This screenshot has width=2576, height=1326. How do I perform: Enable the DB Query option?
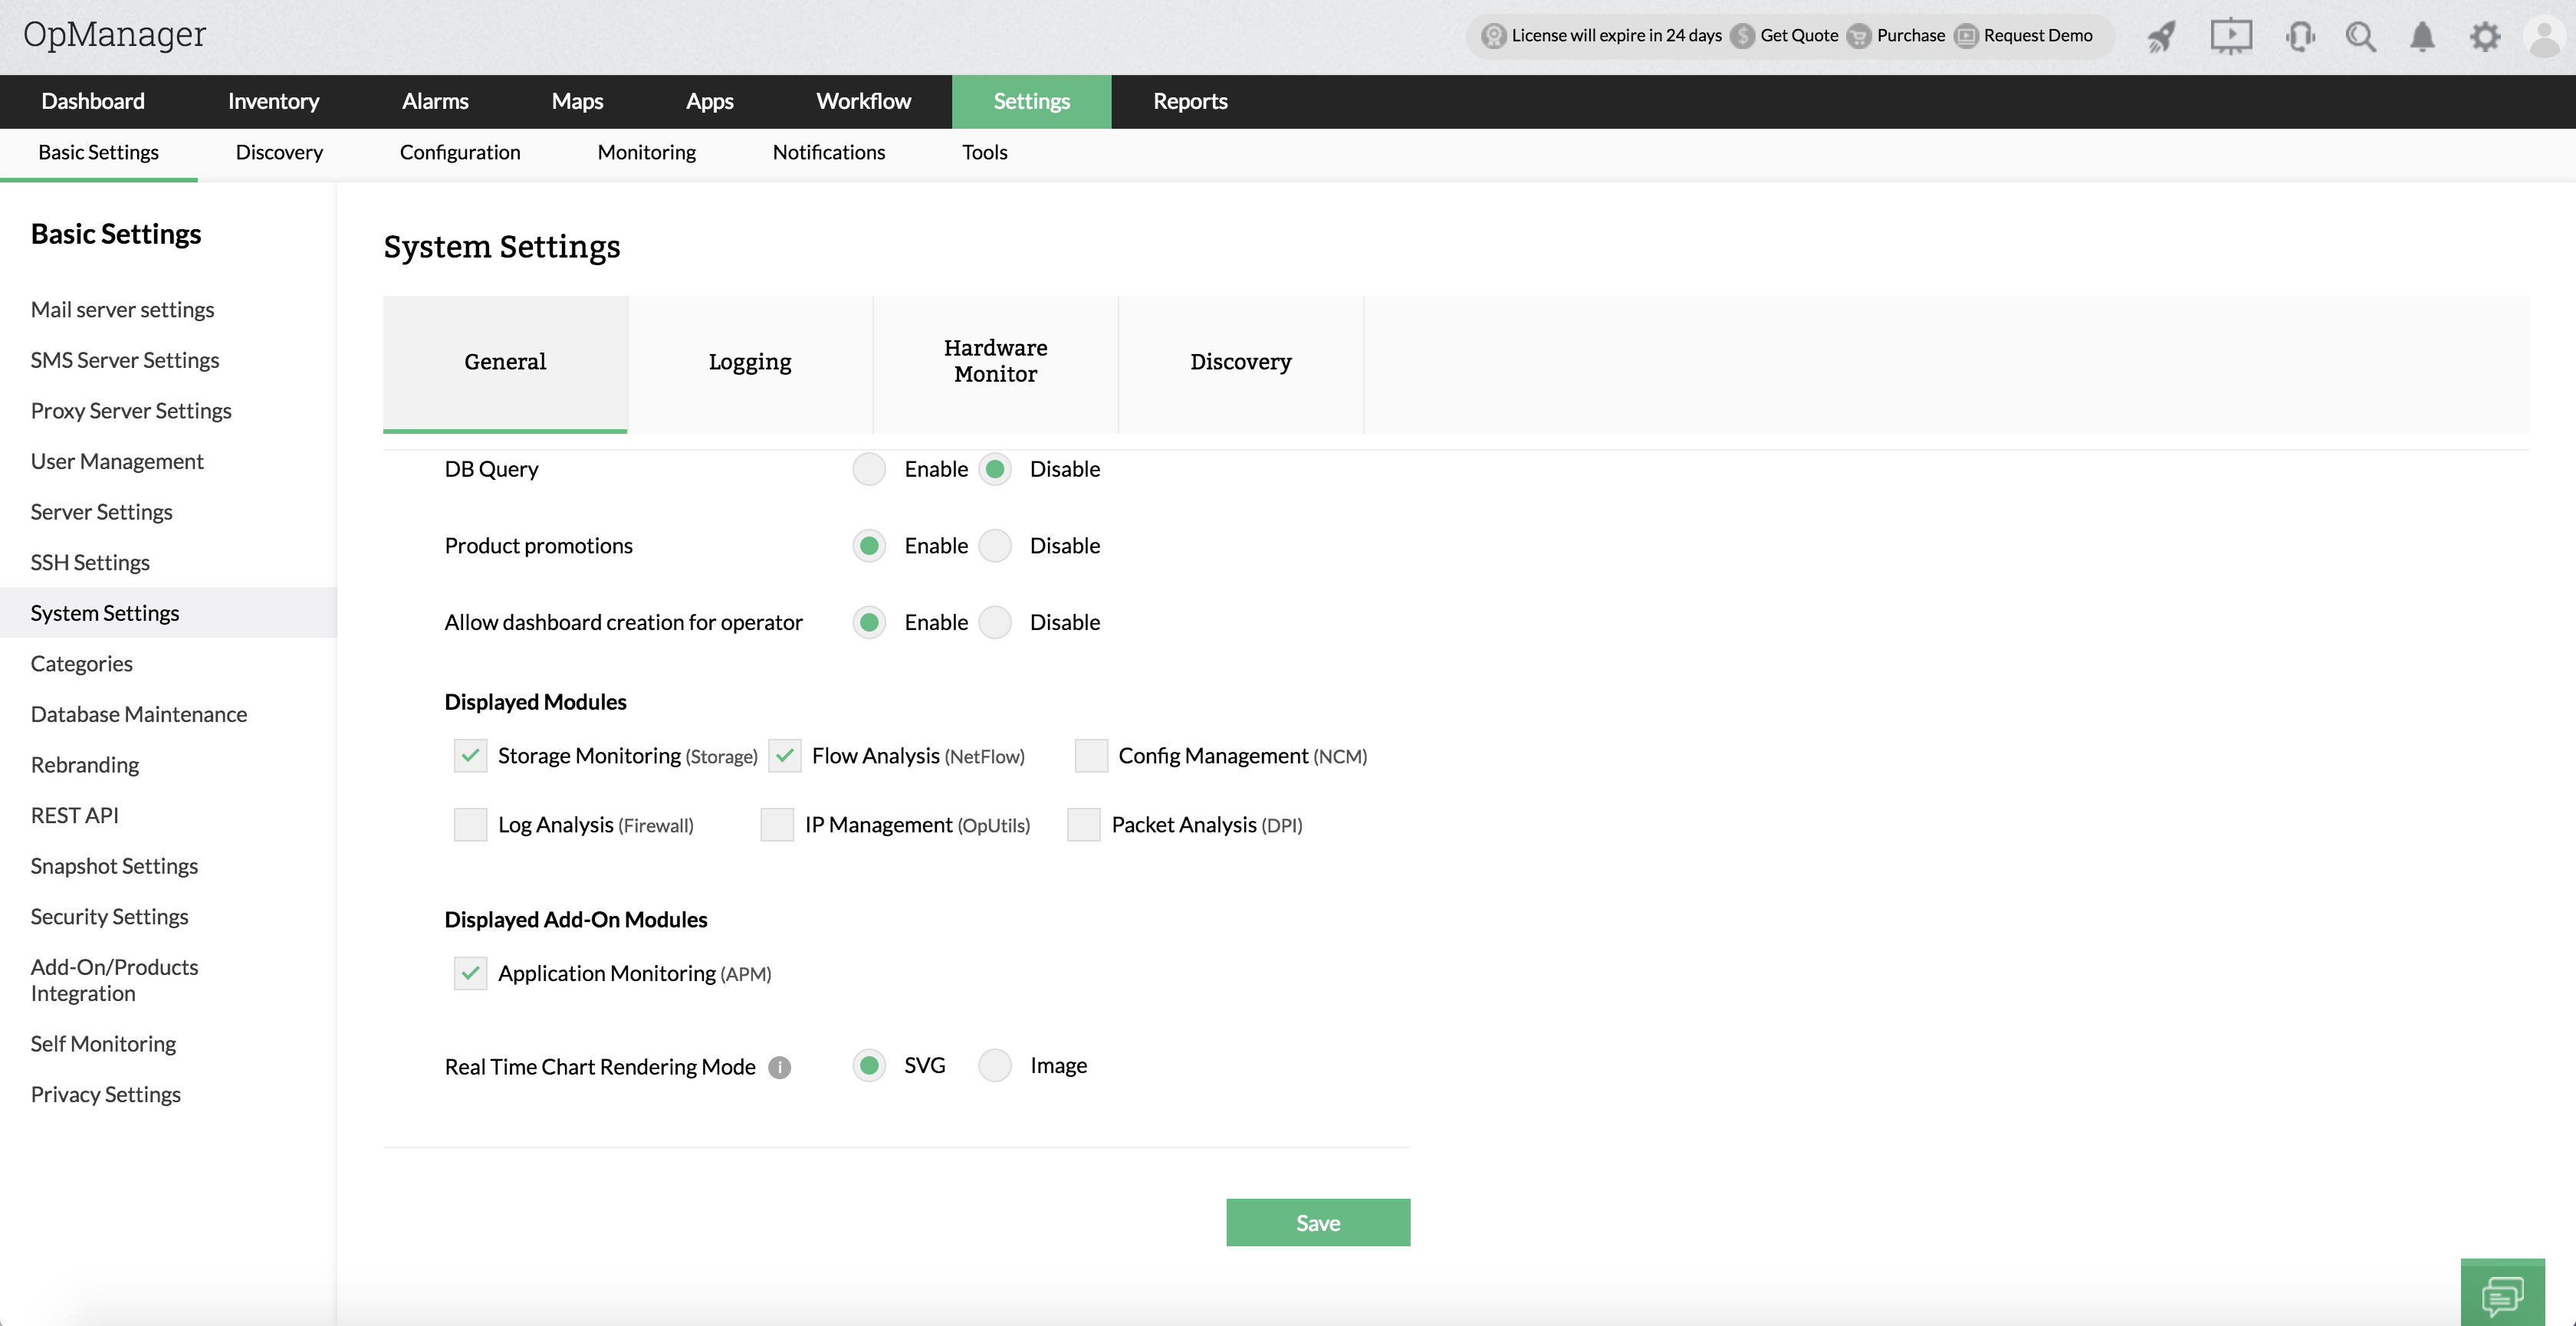(869, 469)
